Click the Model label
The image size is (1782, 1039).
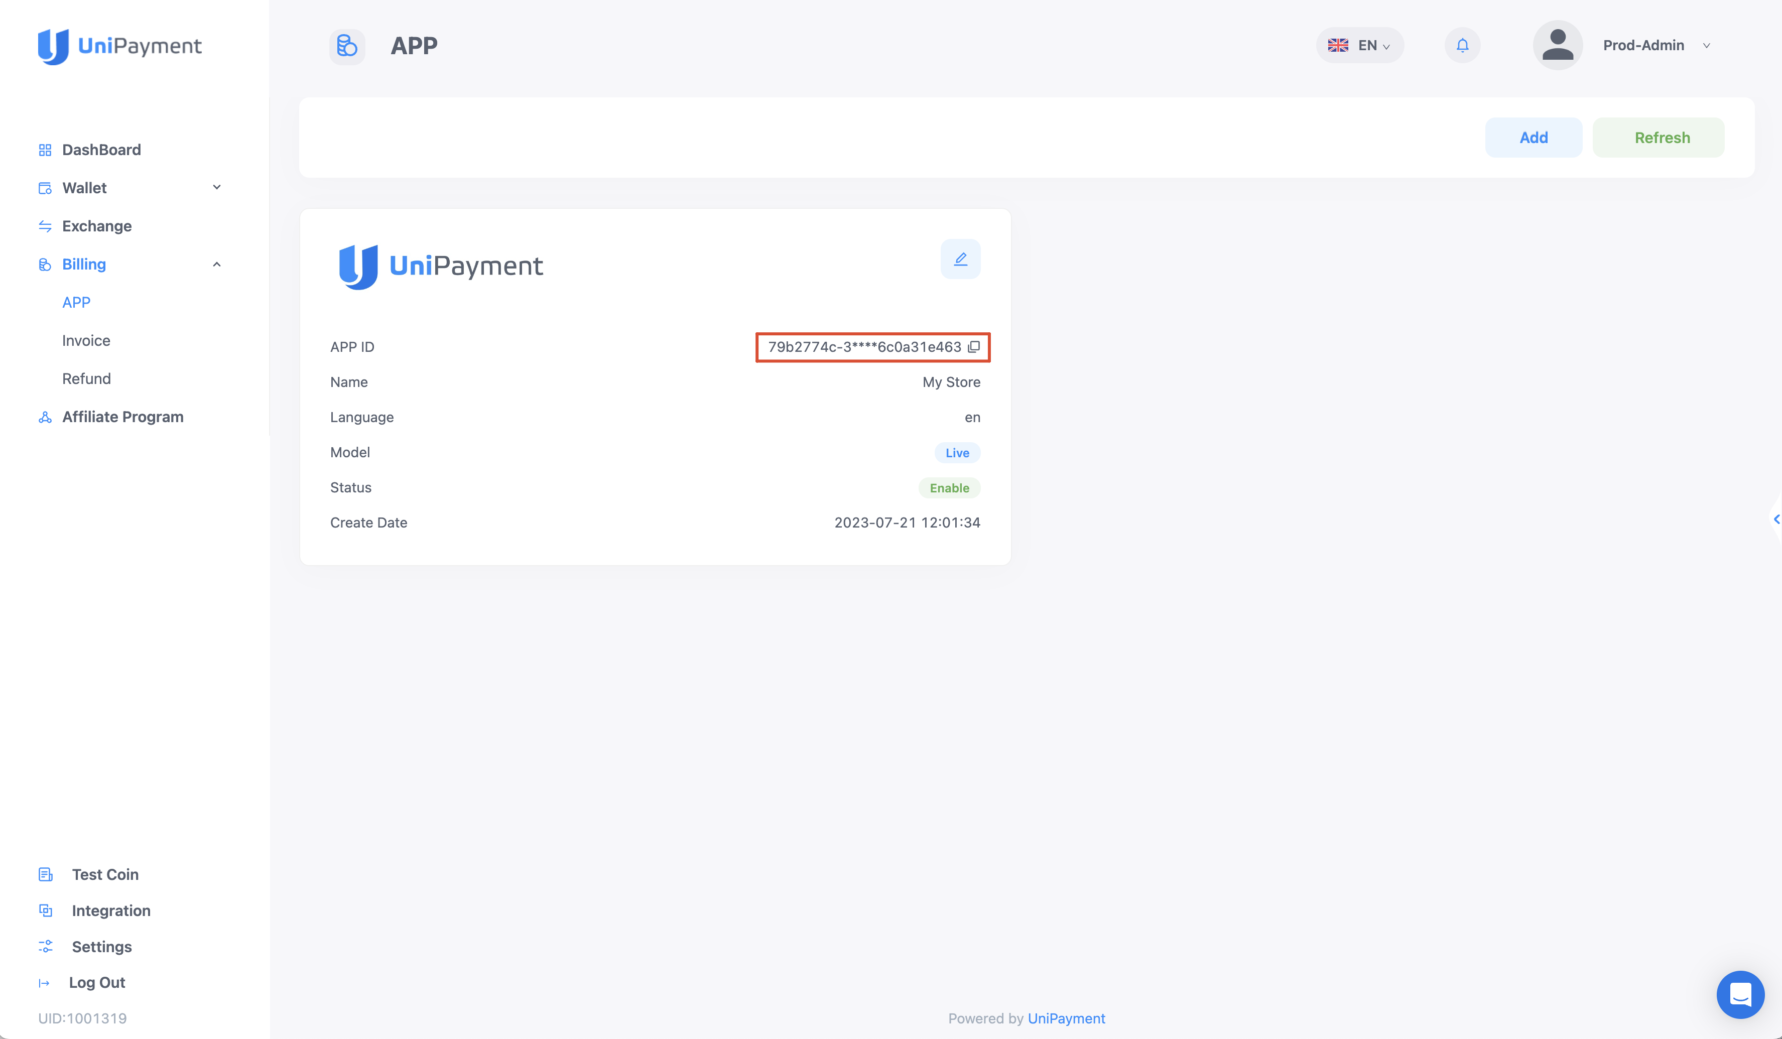click(x=350, y=453)
